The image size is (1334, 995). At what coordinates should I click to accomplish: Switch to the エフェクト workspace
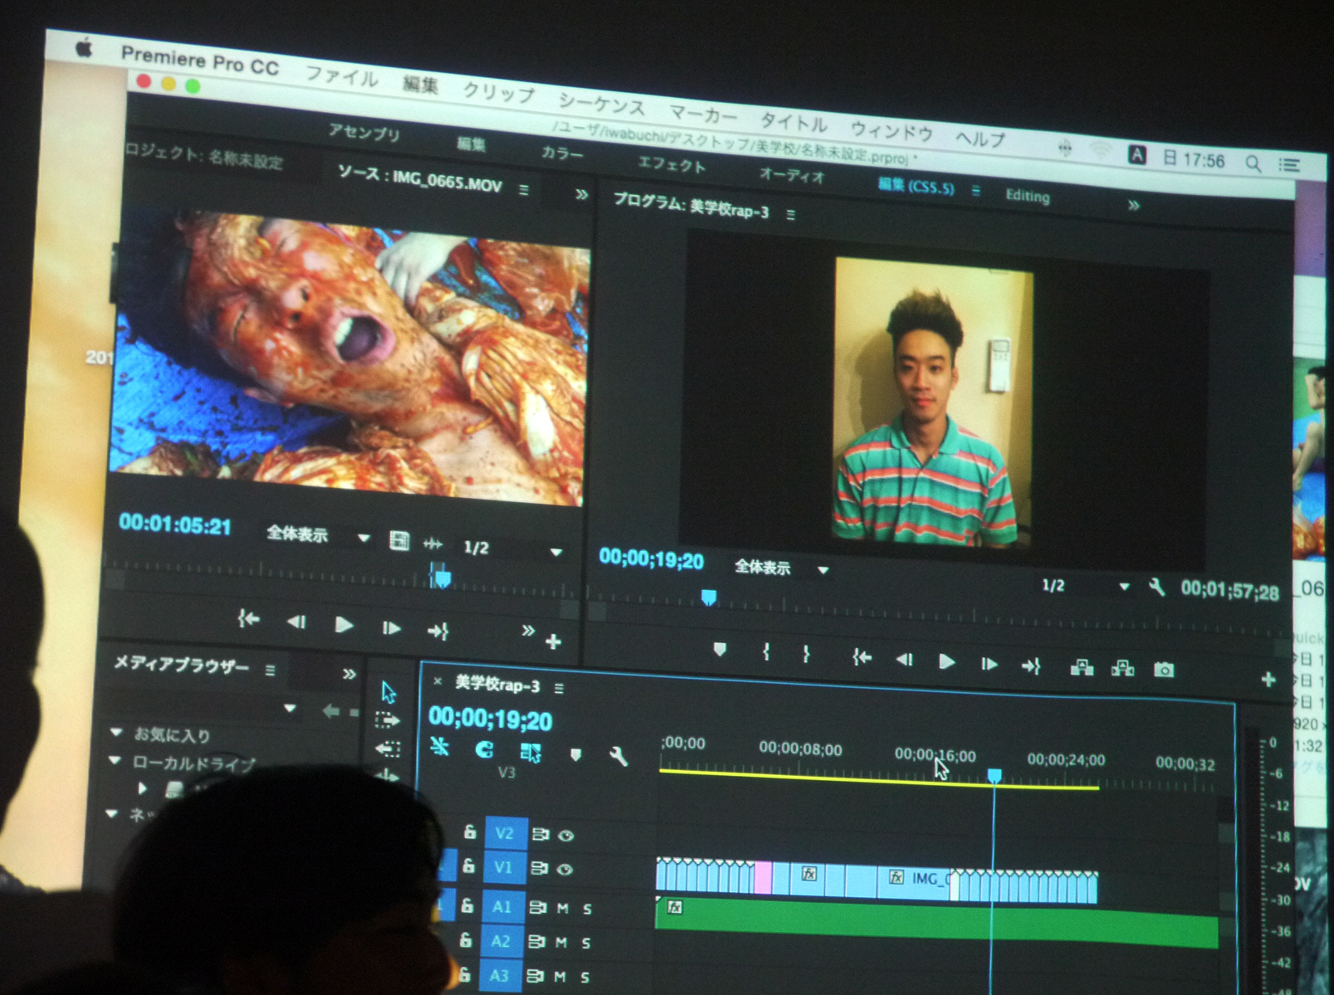(x=672, y=164)
